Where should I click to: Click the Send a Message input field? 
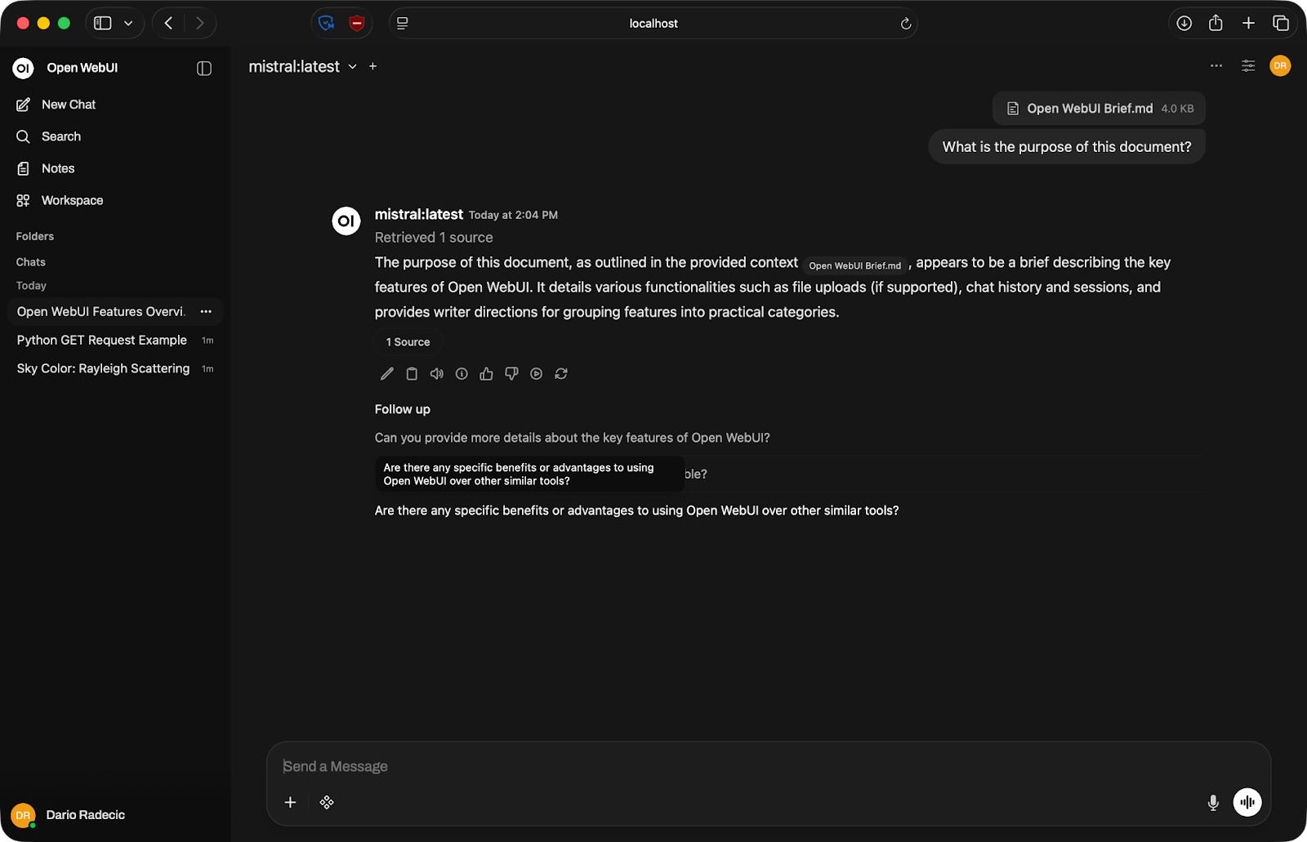pyautogui.click(x=735, y=766)
